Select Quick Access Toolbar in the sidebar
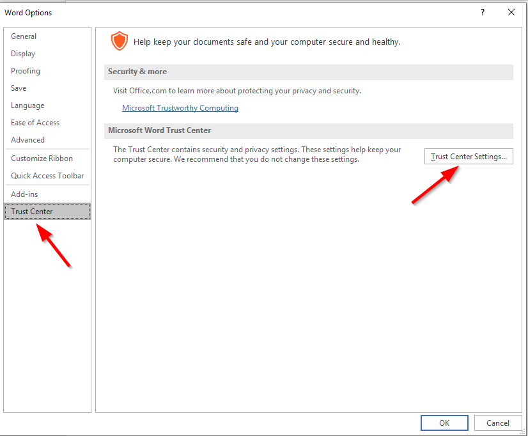 point(47,176)
